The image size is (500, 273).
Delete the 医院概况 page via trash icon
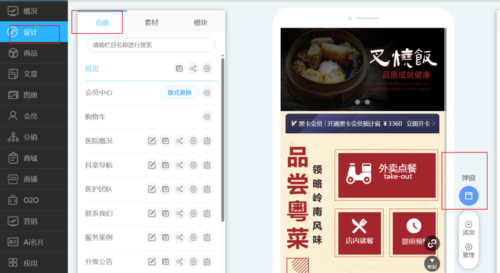(207, 141)
